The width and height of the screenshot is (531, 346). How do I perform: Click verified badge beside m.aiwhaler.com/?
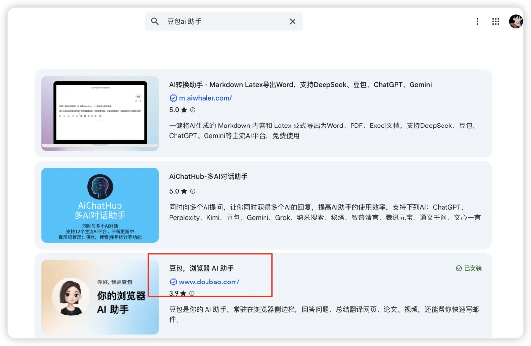[x=173, y=98]
